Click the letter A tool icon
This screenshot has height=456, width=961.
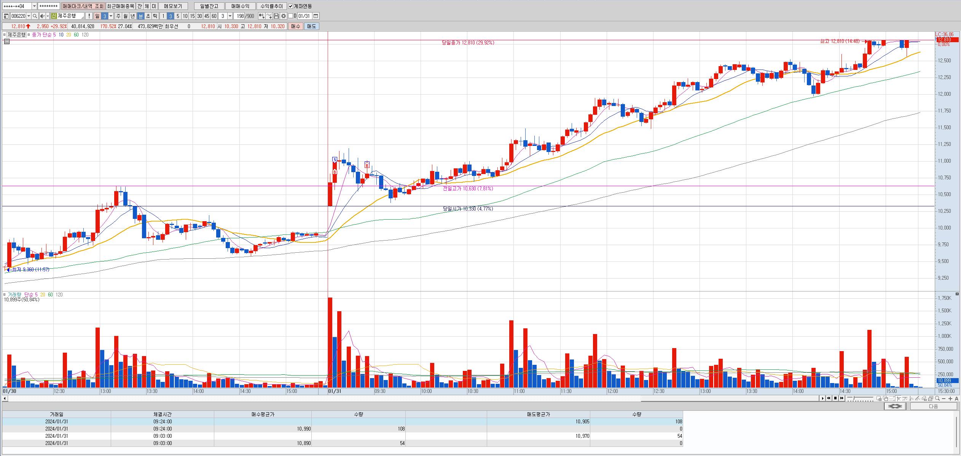tap(957, 398)
